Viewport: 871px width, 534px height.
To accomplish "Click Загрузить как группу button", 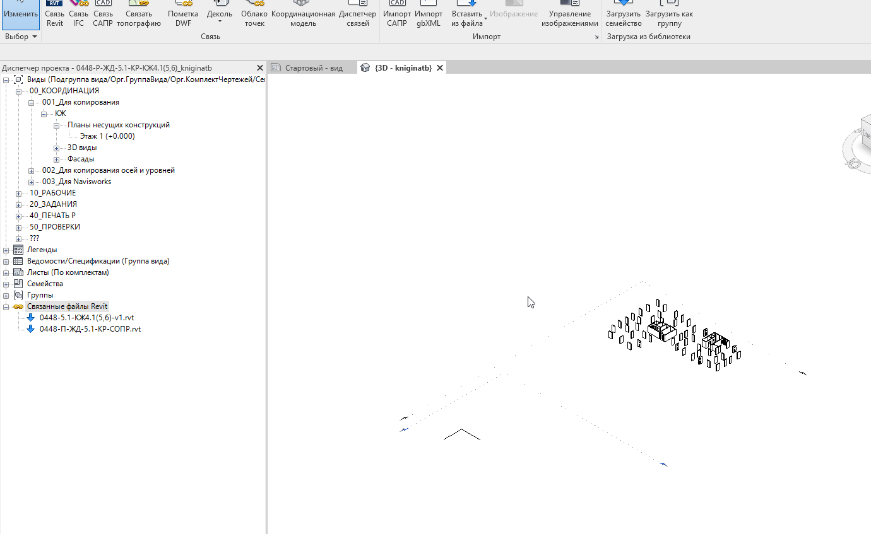I will (x=669, y=14).
